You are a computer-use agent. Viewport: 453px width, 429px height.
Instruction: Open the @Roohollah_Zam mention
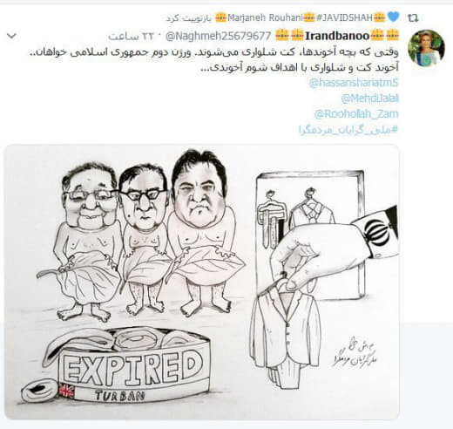pos(356,114)
